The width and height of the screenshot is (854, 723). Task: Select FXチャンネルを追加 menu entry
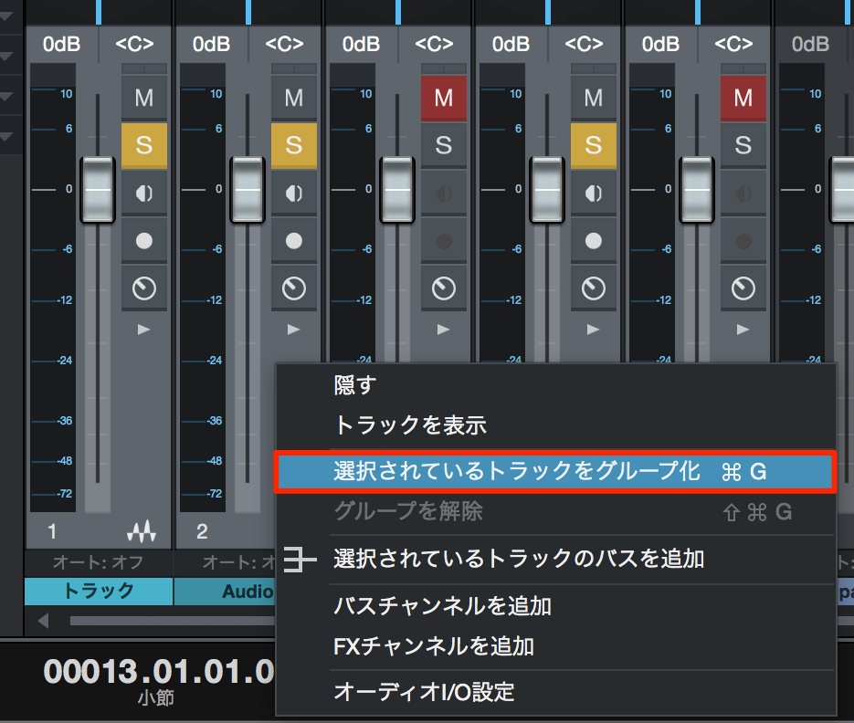(555, 646)
